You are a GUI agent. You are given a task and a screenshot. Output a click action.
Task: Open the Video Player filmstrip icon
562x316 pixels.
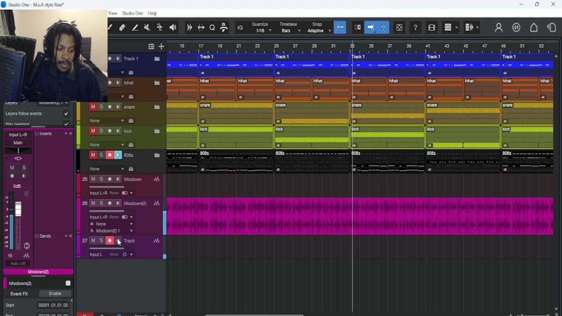point(432,28)
